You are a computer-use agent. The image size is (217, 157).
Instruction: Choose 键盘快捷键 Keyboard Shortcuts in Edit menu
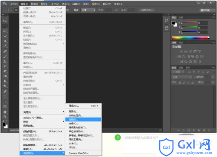click(x=43, y=145)
